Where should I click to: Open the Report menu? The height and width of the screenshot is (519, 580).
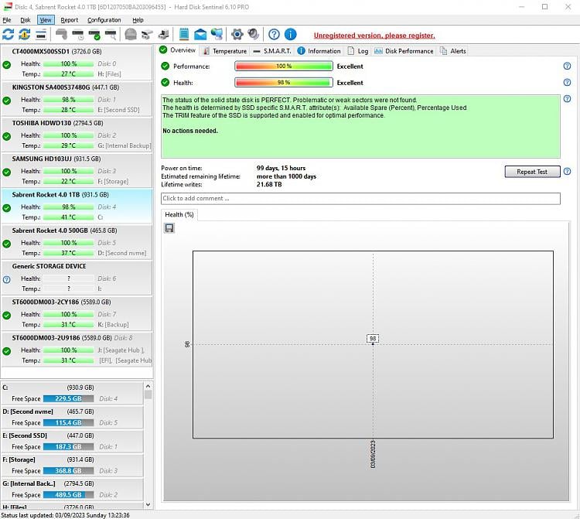coord(69,20)
